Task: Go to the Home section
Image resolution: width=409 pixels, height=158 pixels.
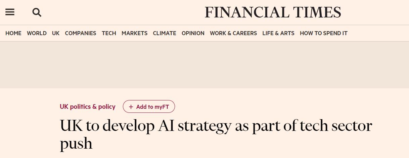Action: [13, 33]
